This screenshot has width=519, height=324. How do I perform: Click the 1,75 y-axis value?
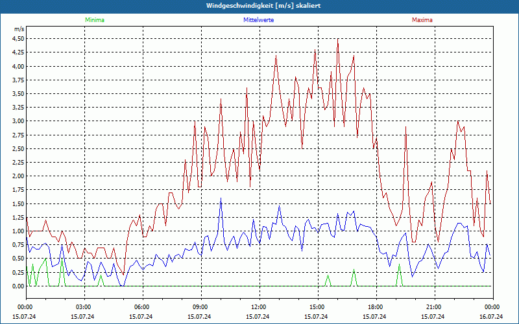point(18,190)
